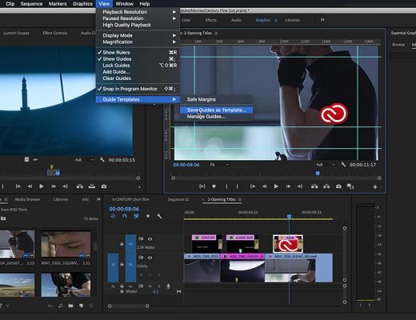The height and width of the screenshot is (320, 416).
Task: Click Save Guides as Template in submenu
Action: pyautogui.click(x=216, y=110)
